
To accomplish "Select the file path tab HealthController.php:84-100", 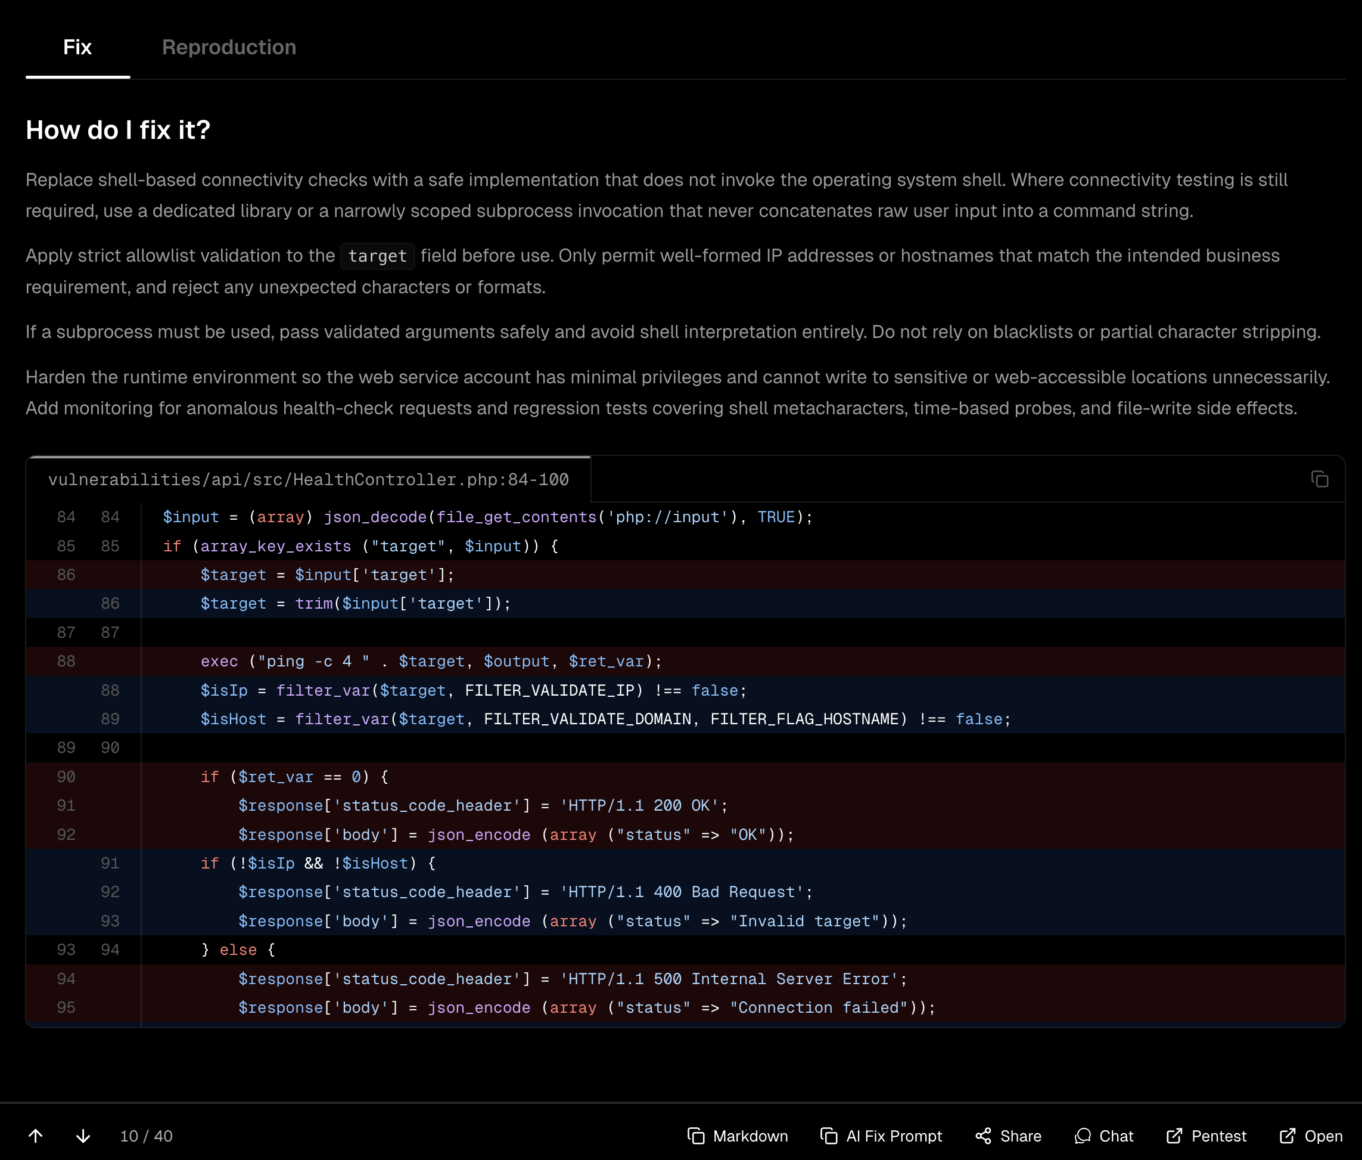I will [x=308, y=479].
